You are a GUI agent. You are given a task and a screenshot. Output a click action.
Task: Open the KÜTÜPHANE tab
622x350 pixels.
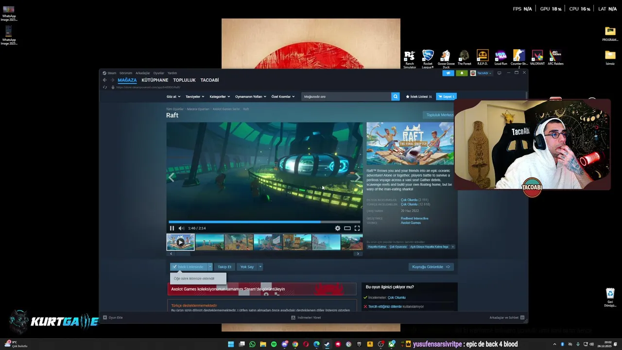(x=155, y=80)
